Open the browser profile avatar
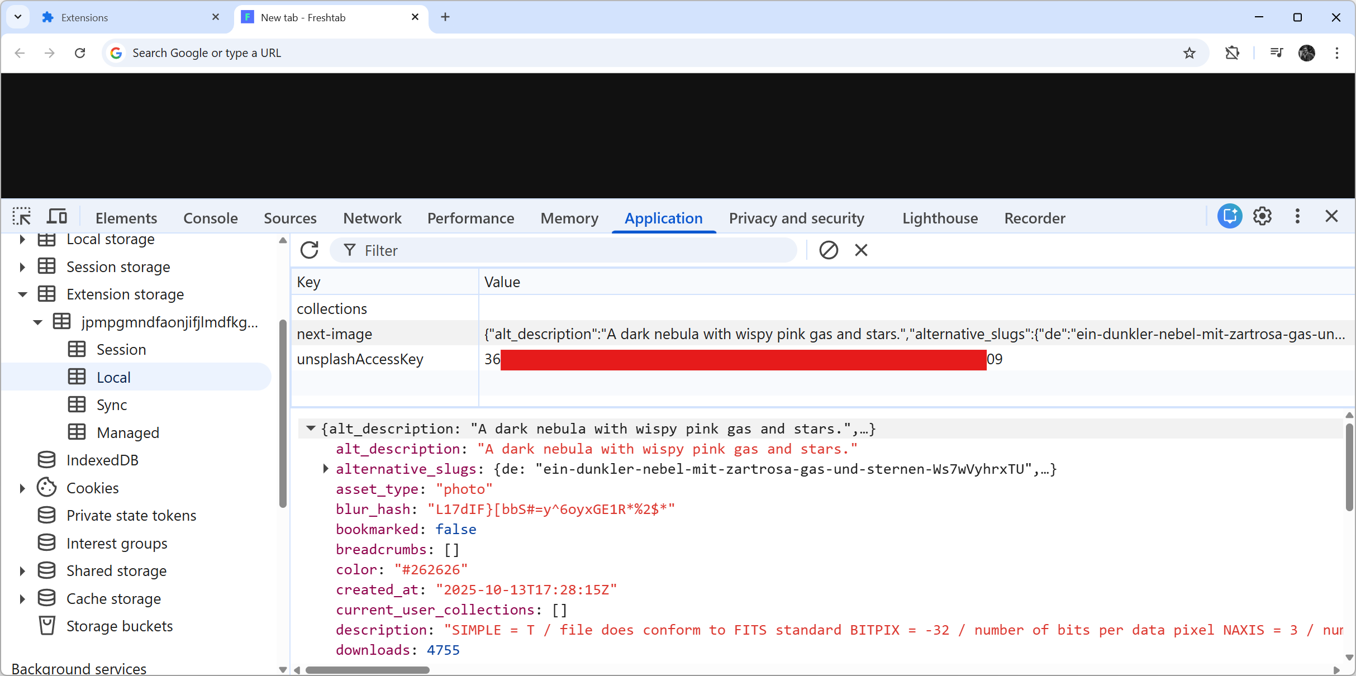This screenshot has height=676, width=1356. coord(1307,53)
